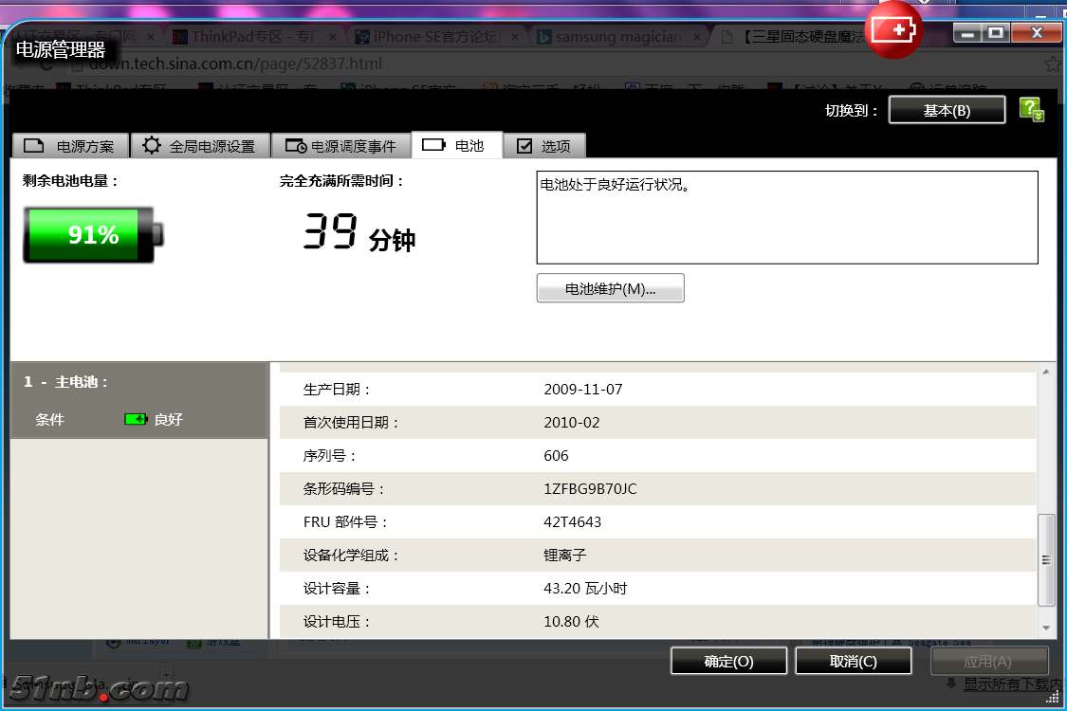Click the scrollbar up arrow in battery details
The width and height of the screenshot is (1067, 711).
pyautogui.click(x=1046, y=373)
